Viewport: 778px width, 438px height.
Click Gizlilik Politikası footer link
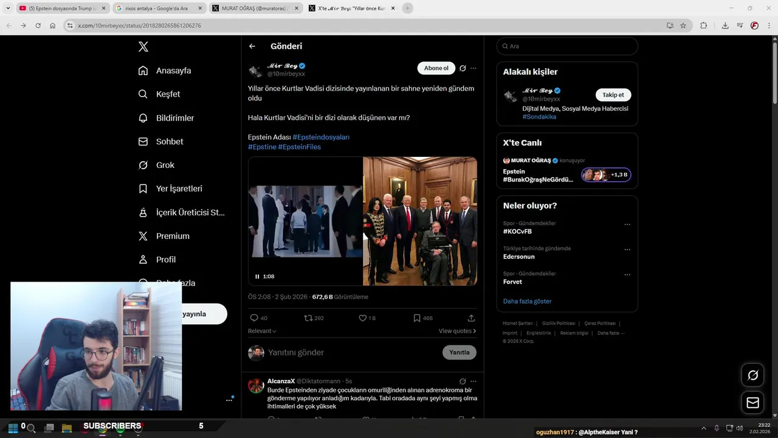[559, 324]
